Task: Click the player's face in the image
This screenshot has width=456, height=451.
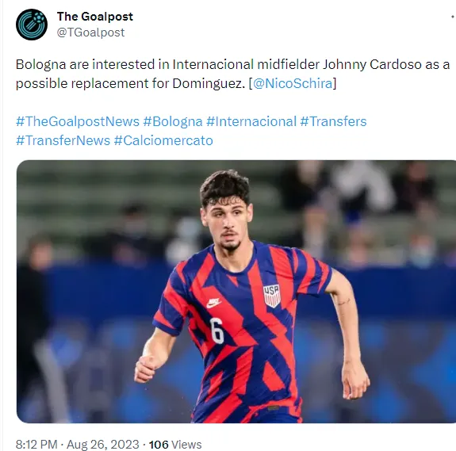Action: [228, 221]
